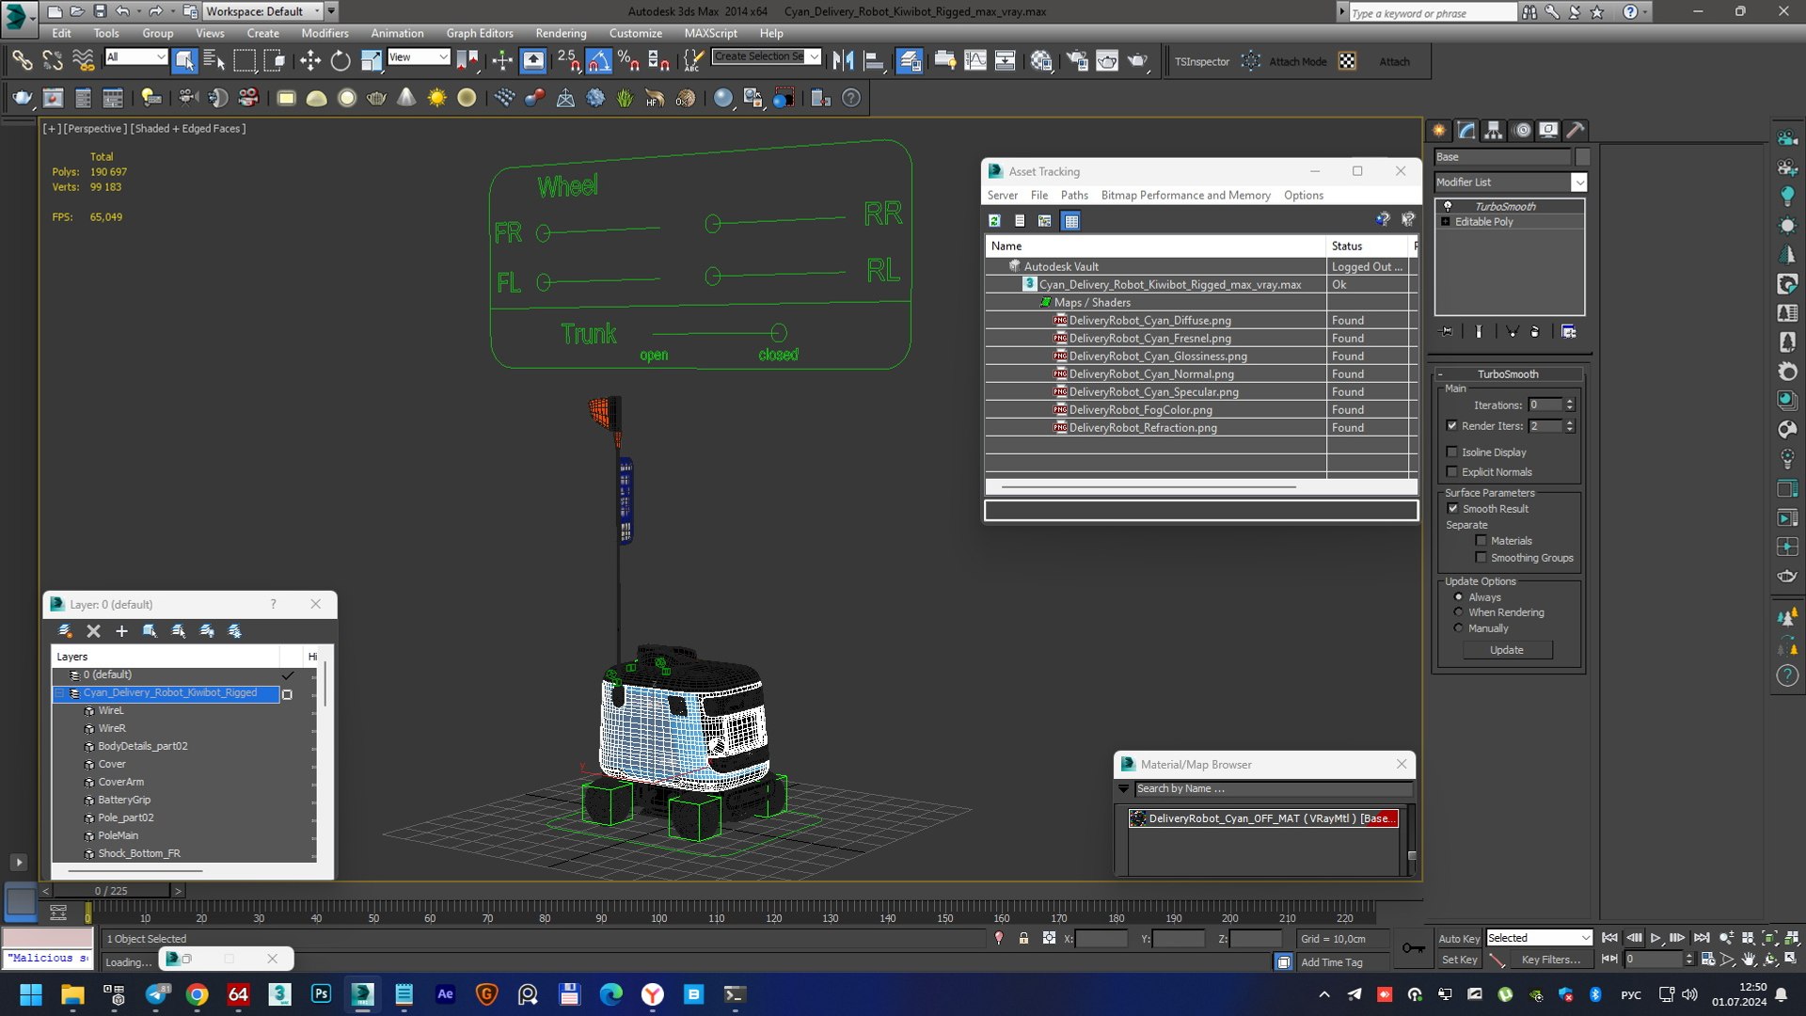Select Manually update option
Viewport: 1806px width, 1016px height.
point(1459,628)
